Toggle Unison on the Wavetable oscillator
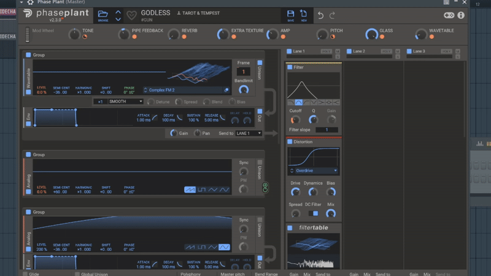This screenshot has height=276, width=491. [x=260, y=63]
